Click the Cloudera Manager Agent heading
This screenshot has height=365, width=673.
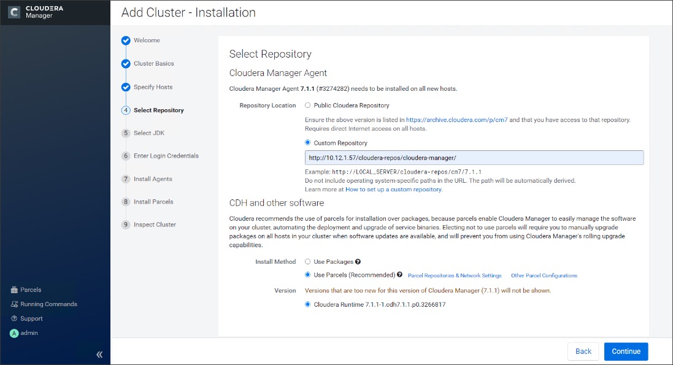(278, 73)
